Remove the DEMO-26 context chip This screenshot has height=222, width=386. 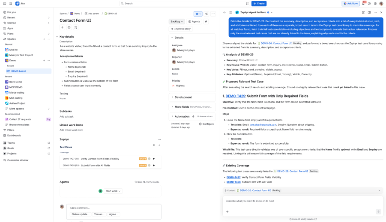(x=379, y=190)
